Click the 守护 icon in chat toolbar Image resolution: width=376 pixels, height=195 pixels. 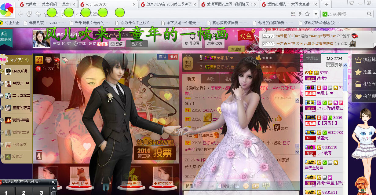[266, 185]
